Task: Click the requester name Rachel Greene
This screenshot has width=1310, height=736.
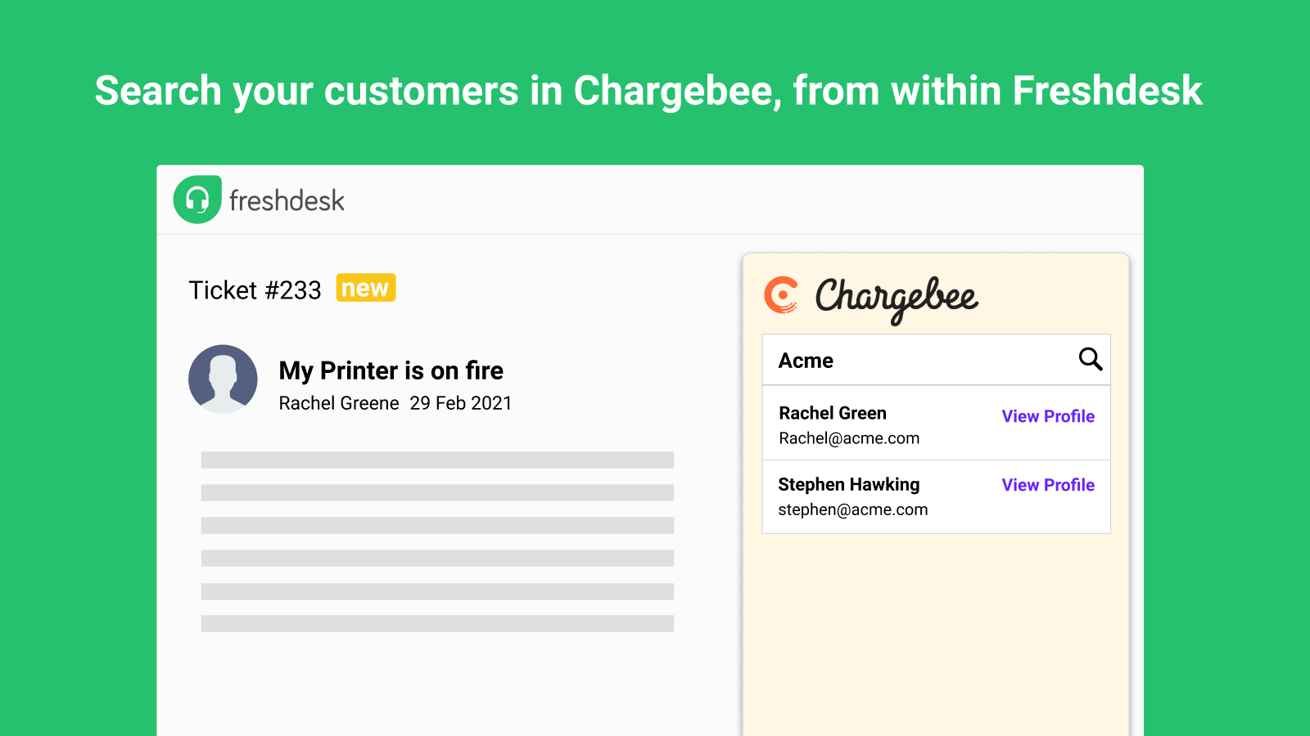Action: [x=338, y=403]
